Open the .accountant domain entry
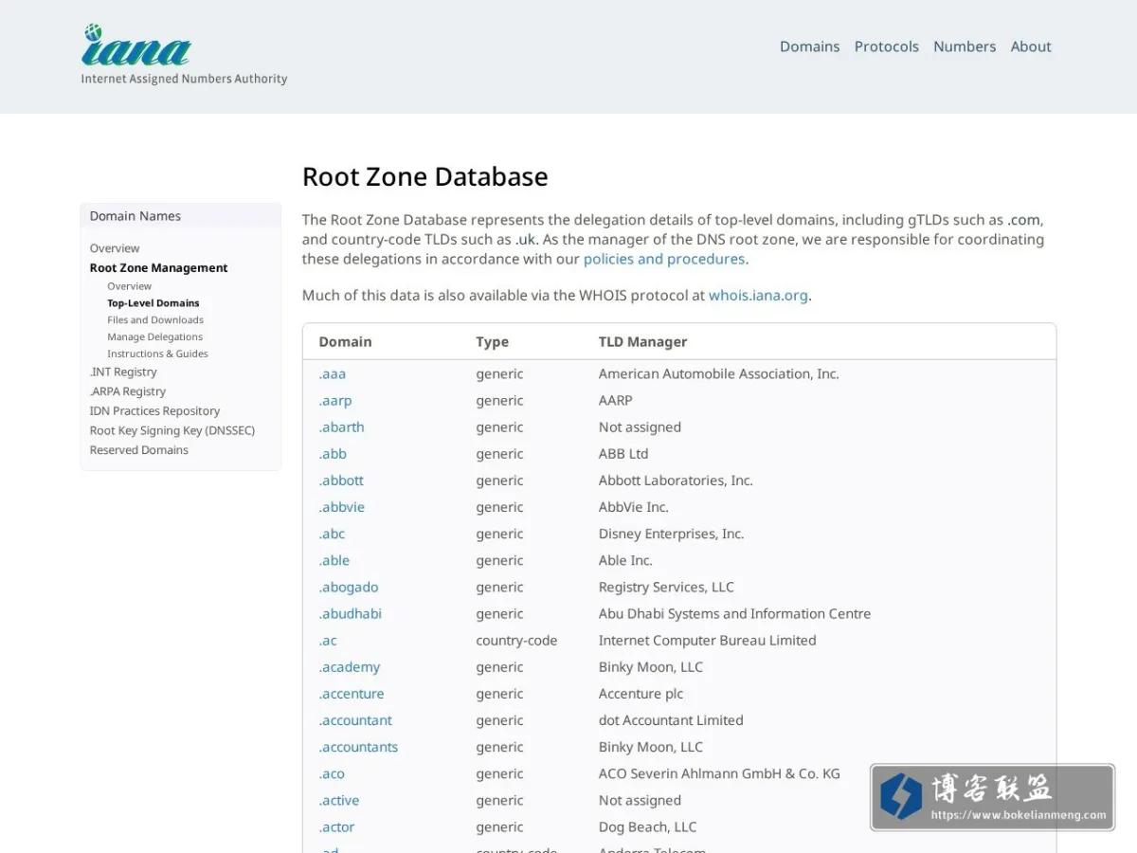This screenshot has width=1137, height=853. pos(355,720)
